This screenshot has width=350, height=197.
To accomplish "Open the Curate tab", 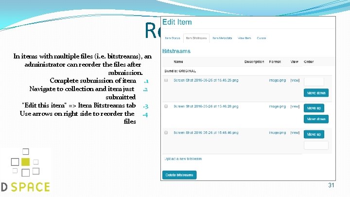I will point(262,38).
